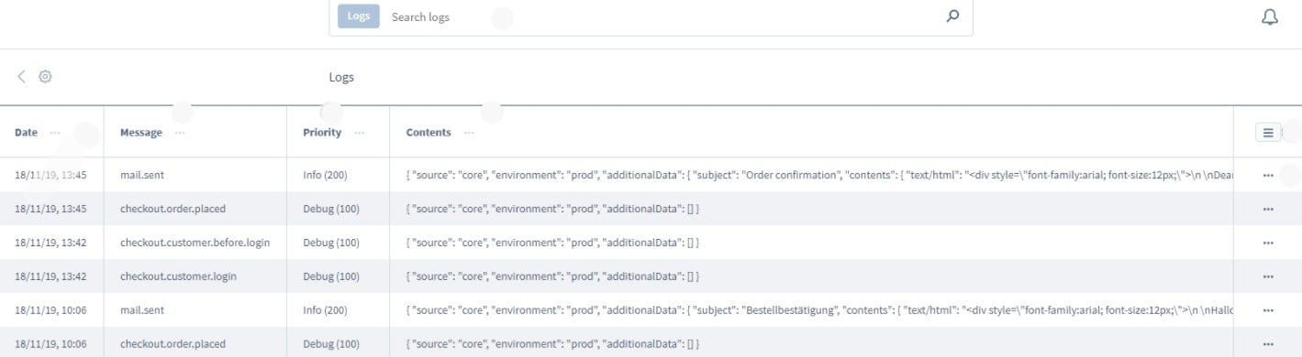1302x357 pixels.
Task: Sort by the Priority column header
Action: pos(322,133)
